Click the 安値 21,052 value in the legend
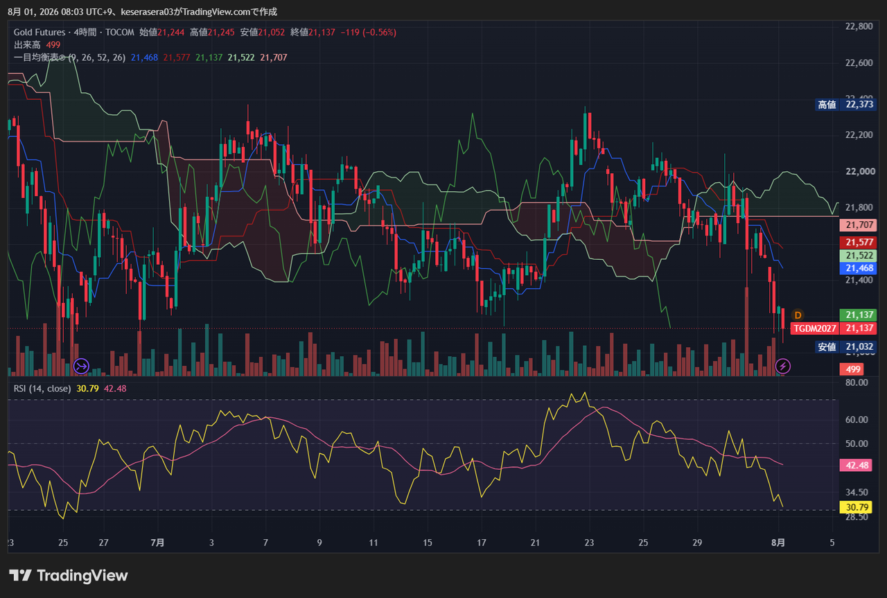The image size is (887, 598). 263,32
